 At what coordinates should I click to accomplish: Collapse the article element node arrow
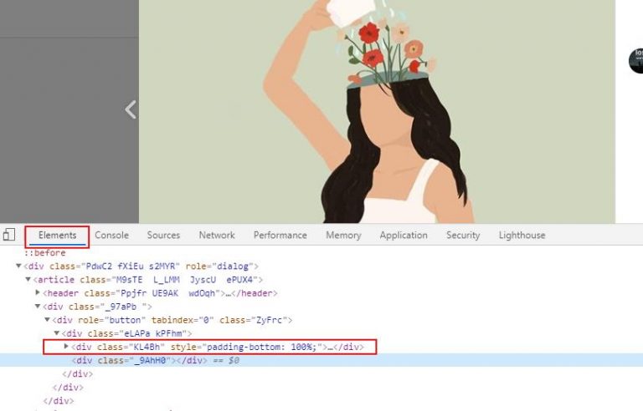tap(28, 280)
